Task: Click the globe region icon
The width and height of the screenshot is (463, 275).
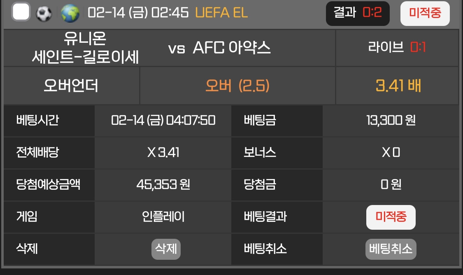Action: 70,13
